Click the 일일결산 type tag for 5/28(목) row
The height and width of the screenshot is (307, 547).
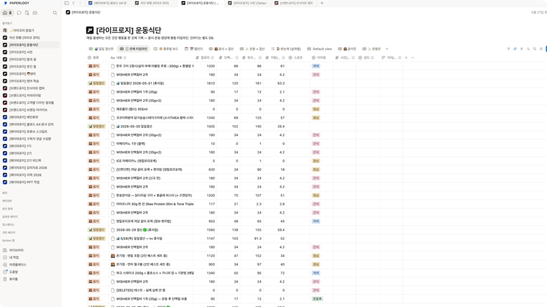[x=97, y=239]
